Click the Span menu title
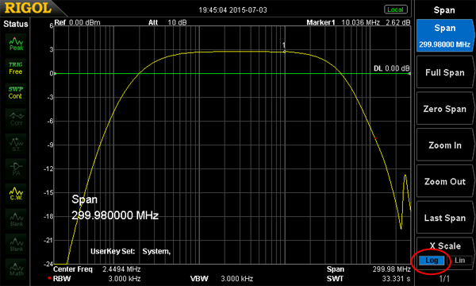The image size is (476, 286). click(x=444, y=10)
